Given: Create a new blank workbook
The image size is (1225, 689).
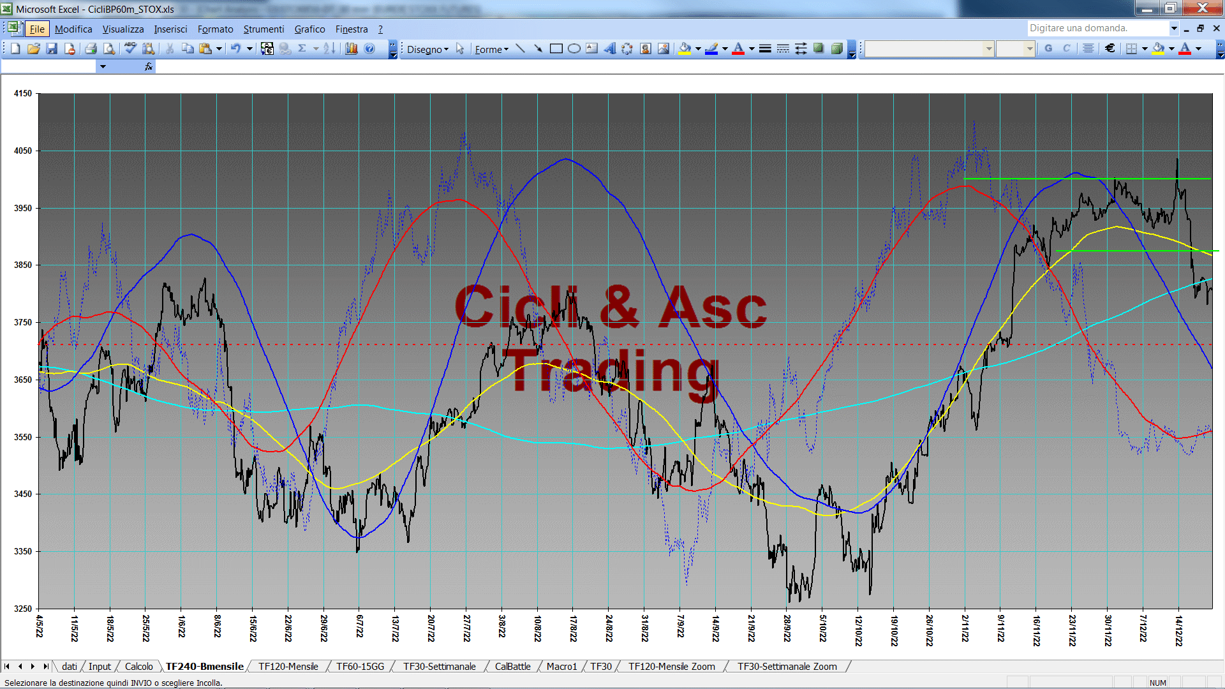Looking at the screenshot, I should pyautogui.click(x=15, y=48).
